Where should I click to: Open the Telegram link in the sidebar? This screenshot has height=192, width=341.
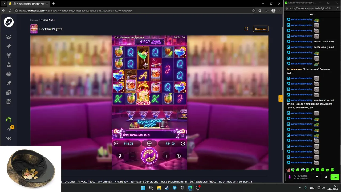(9, 129)
